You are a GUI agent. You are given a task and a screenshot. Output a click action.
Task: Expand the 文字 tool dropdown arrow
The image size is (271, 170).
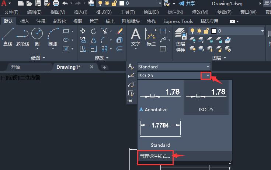tap(136, 49)
